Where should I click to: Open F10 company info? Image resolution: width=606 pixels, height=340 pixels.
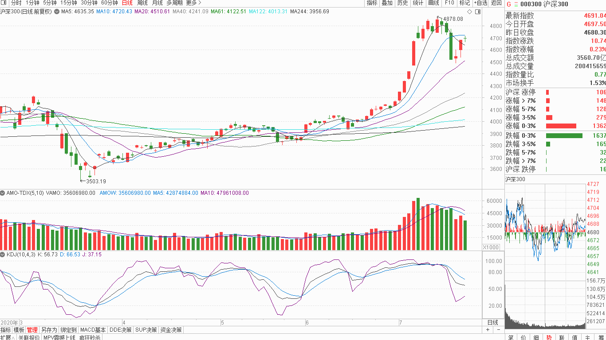pyautogui.click(x=449, y=3)
